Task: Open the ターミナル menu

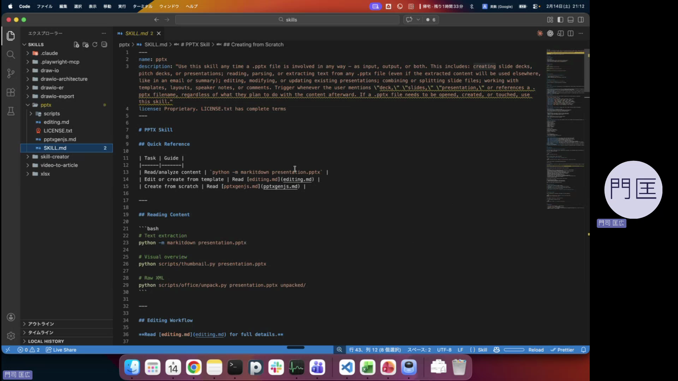Action: (x=142, y=6)
